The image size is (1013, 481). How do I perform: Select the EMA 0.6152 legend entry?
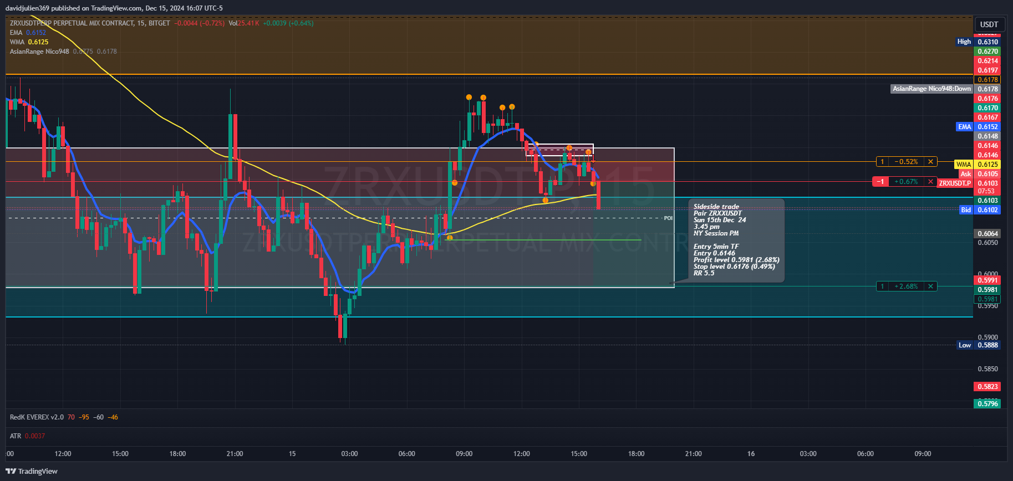click(28, 33)
